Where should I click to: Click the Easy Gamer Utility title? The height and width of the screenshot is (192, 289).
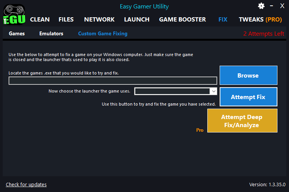click(144, 7)
